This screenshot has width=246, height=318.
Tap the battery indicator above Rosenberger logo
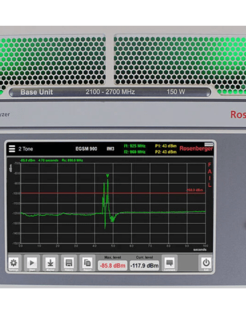point(208,144)
